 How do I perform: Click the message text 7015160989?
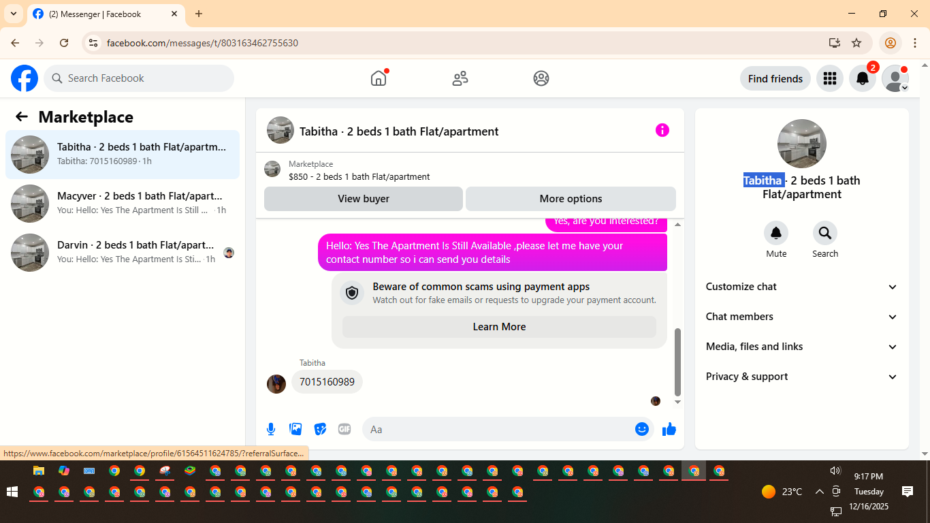pyautogui.click(x=327, y=382)
